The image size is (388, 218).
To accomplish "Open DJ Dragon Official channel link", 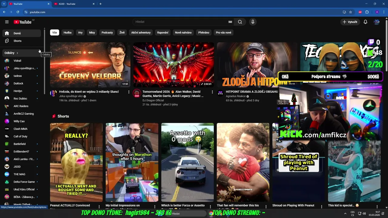I will coord(153,100).
